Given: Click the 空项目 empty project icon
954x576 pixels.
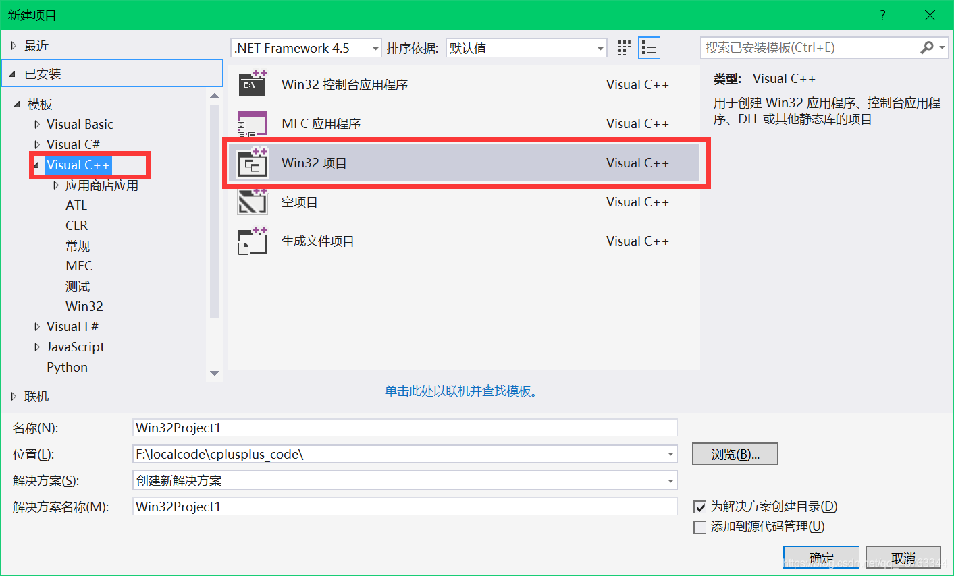Looking at the screenshot, I should tap(253, 202).
